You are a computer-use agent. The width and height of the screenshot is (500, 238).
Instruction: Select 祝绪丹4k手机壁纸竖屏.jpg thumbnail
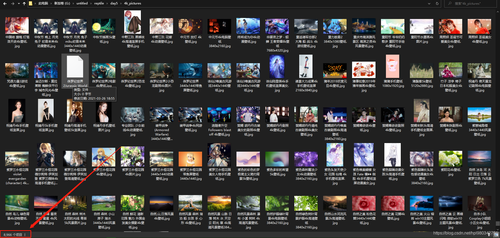click(17, 111)
